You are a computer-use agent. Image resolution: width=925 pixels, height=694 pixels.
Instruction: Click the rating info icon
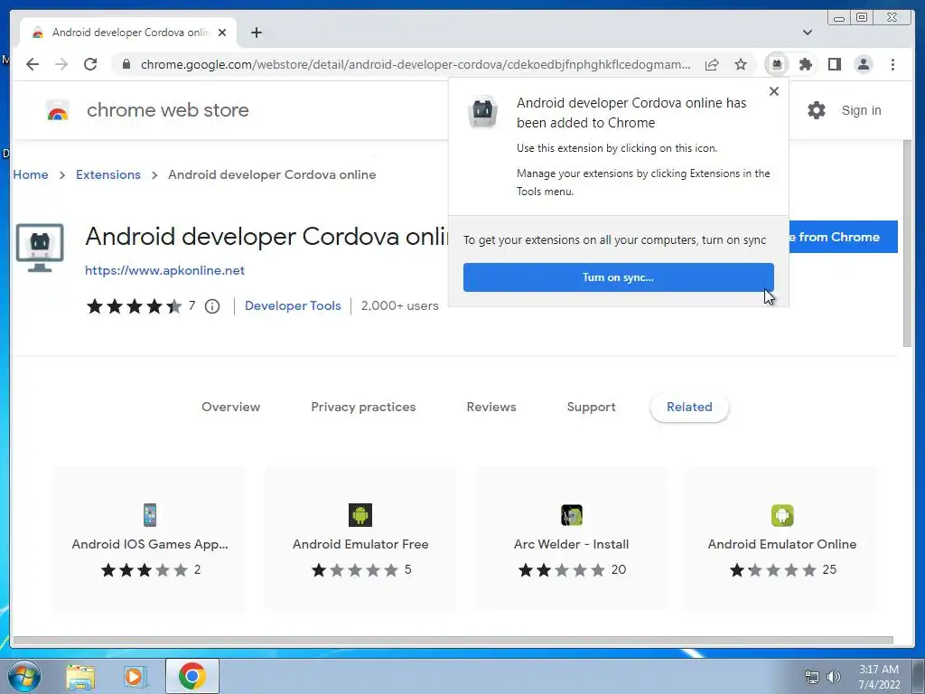pos(212,306)
